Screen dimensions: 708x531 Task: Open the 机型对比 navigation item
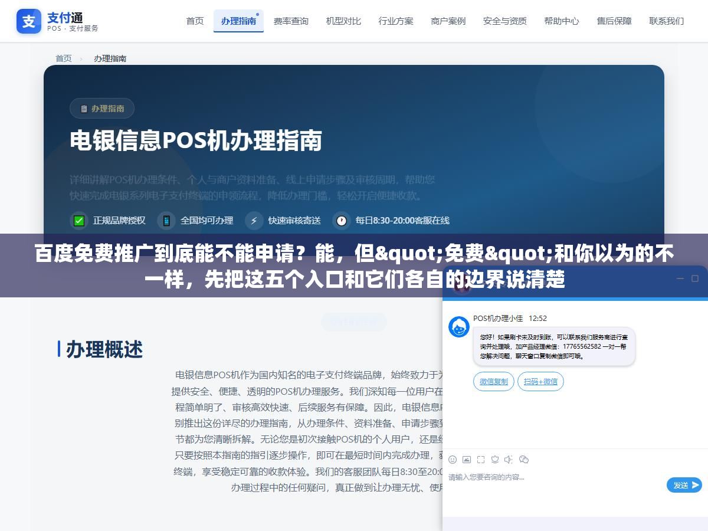[x=343, y=21]
